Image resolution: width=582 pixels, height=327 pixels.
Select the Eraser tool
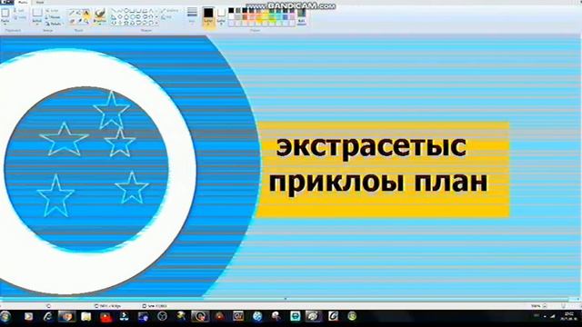tap(72, 21)
